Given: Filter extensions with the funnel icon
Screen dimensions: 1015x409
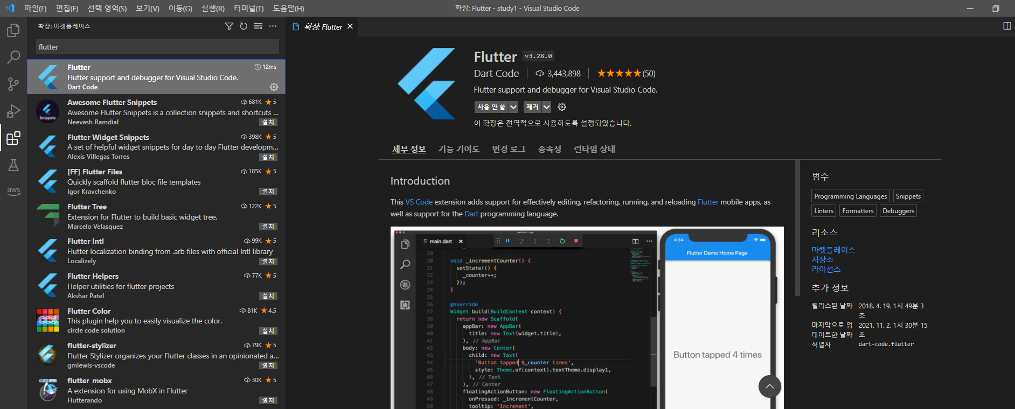Looking at the screenshot, I should (229, 26).
